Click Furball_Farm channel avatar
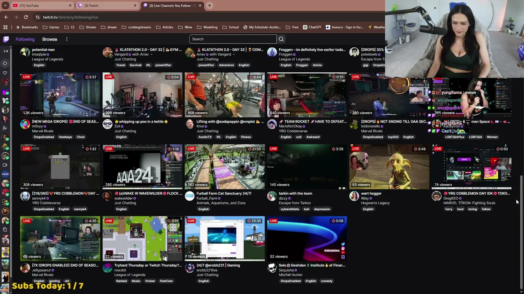This screenshot has height=294, width=524. tap(190, 196)
